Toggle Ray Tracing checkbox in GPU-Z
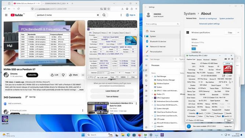 (205, 116)
